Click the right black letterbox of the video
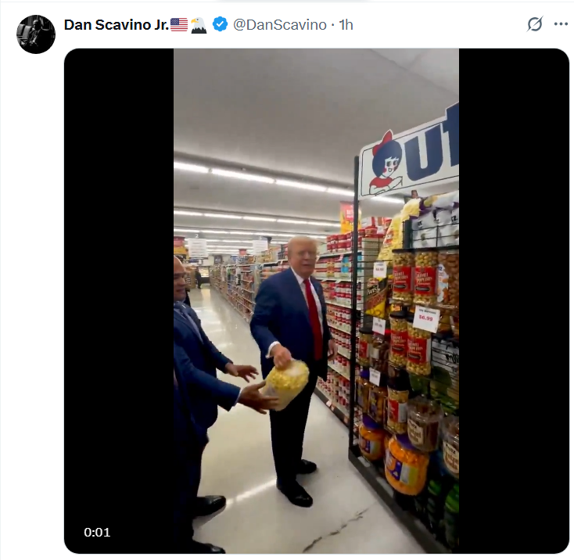The width and height of the screenshot is (574, 560). pos(514,301)
